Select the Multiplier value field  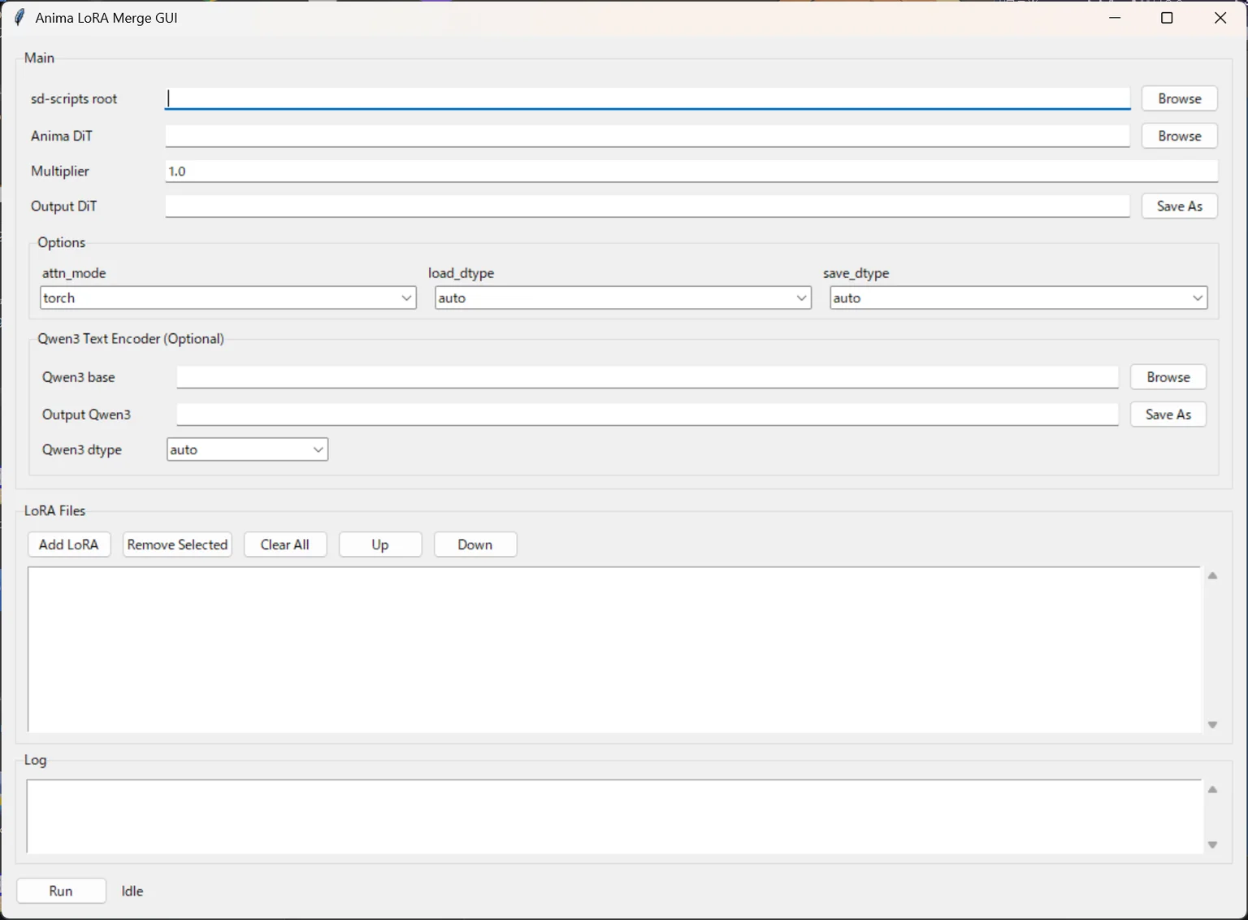click(691, 171)
